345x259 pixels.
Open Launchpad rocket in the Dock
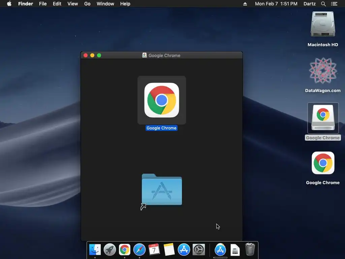tap(110, 250)
